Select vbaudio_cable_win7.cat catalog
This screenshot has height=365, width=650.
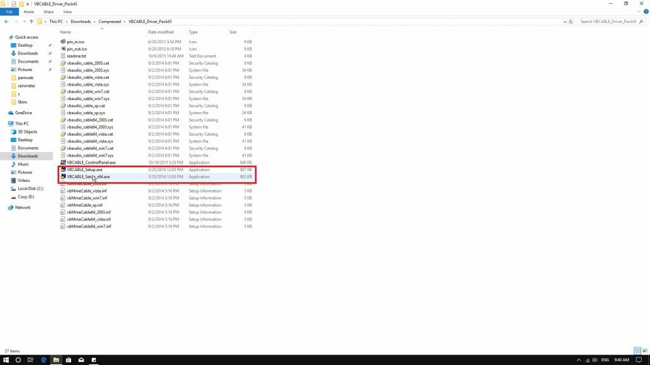(88, 91)
